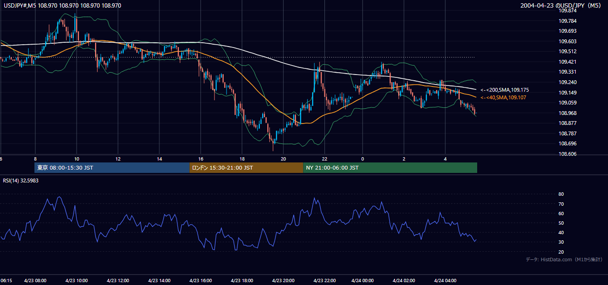608x285 pixels.
Task: Click the 108.696 price axis label
Action: pos(567,143)
